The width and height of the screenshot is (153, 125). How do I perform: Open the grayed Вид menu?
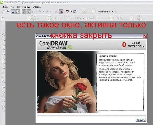(12, 7)
